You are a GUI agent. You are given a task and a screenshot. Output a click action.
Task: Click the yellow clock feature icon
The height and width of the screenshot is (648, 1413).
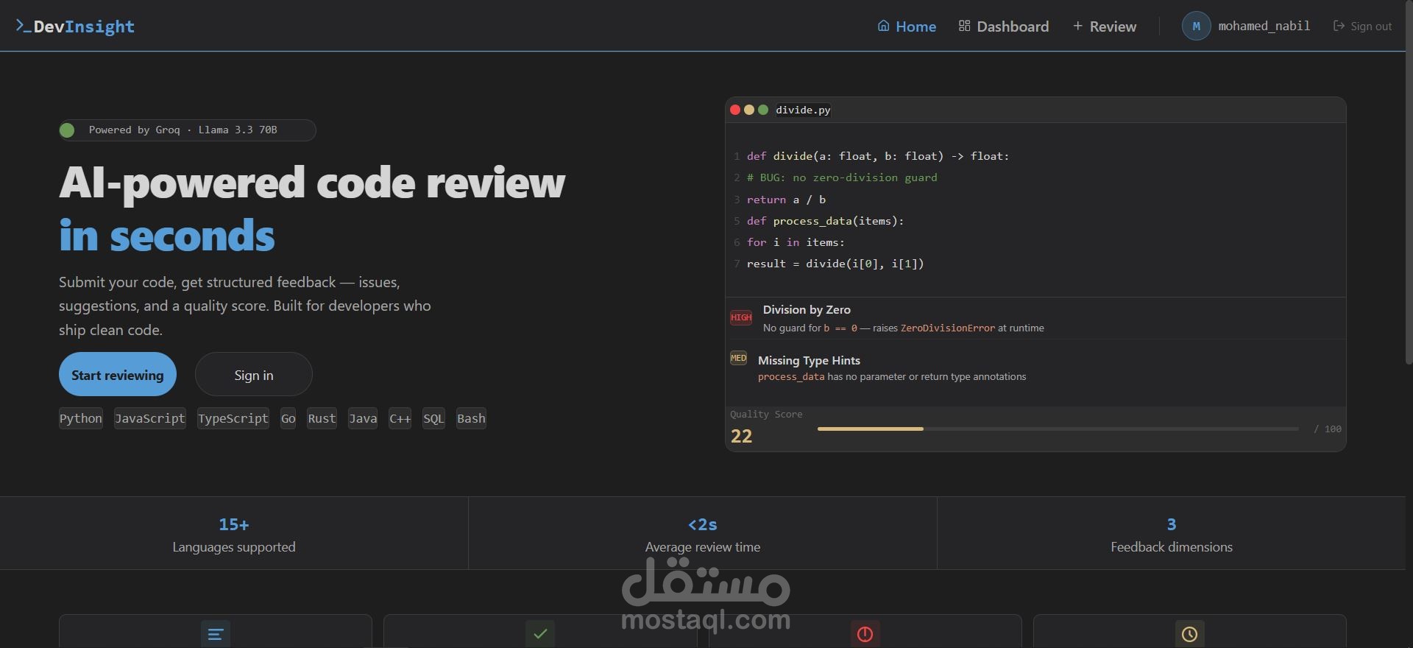pos(1189,634)
